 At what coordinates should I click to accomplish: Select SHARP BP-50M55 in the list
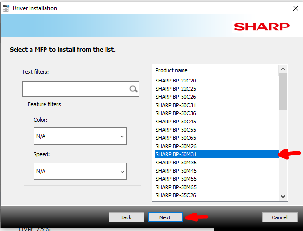[x=217, y=179]
